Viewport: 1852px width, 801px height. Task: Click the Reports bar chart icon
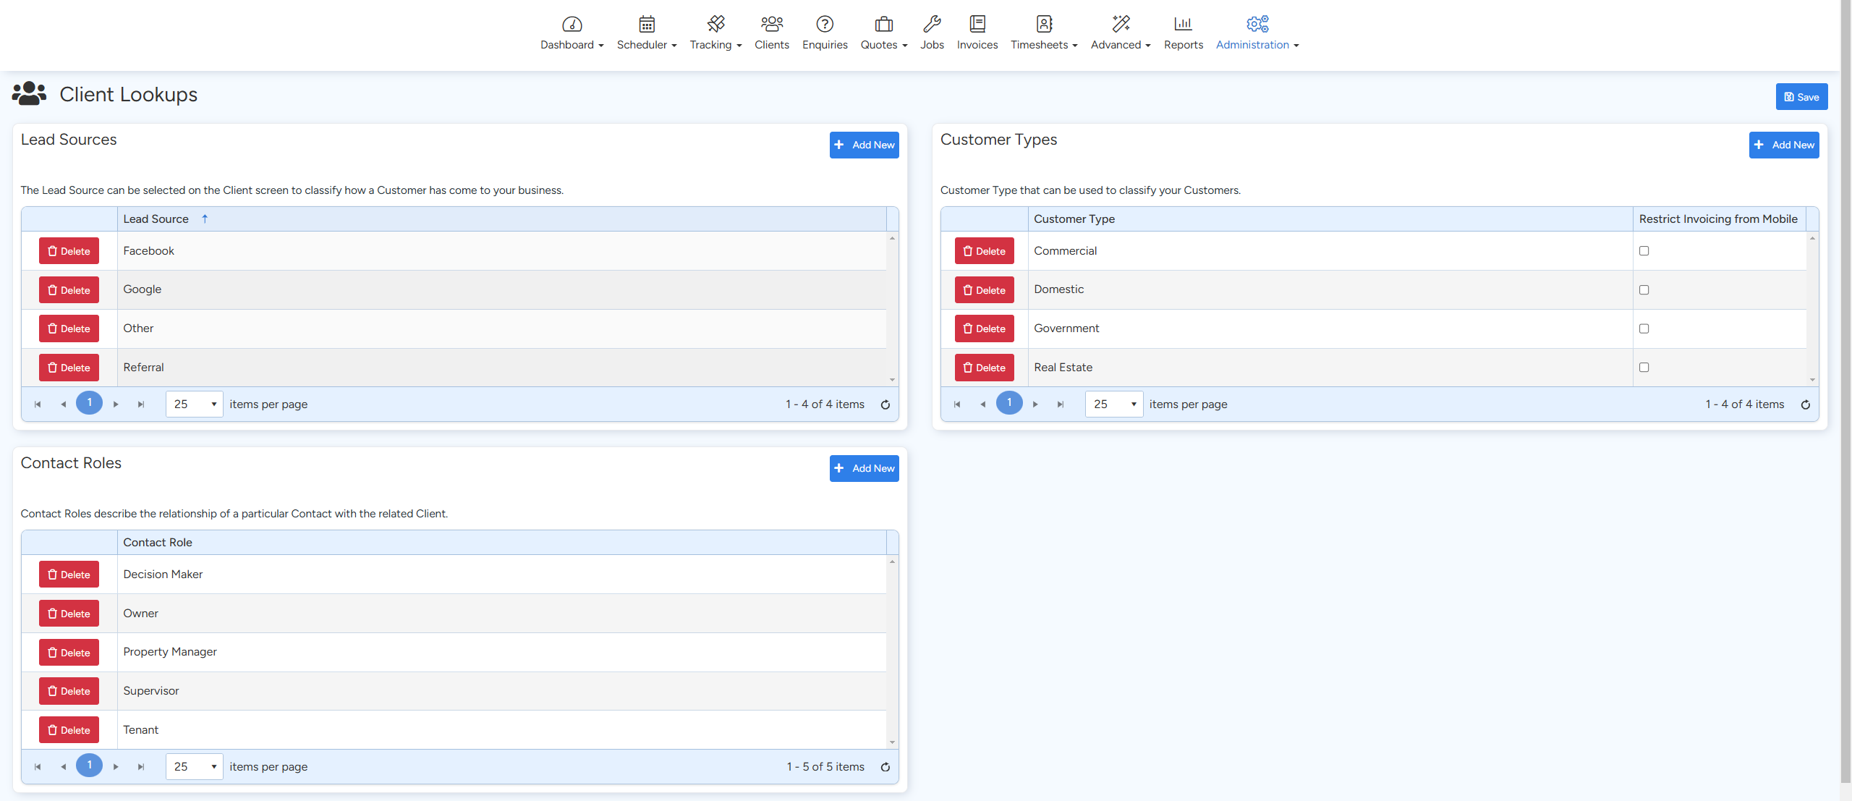1183,25
